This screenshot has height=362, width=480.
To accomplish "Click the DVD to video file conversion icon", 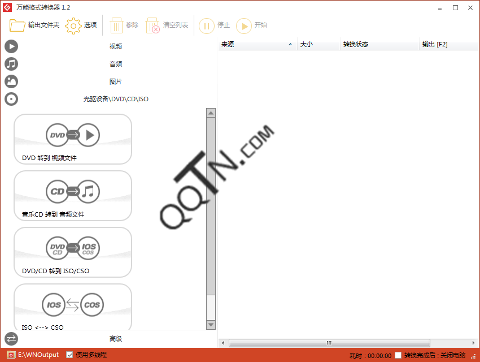I will 73,136.
